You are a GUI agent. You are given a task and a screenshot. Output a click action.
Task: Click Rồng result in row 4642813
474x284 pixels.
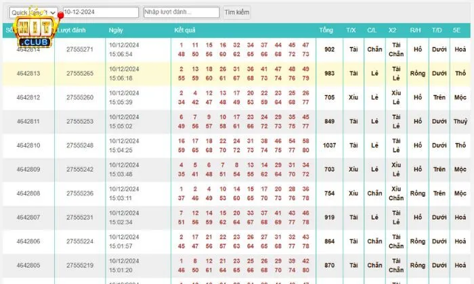click(x=418, y=73)
